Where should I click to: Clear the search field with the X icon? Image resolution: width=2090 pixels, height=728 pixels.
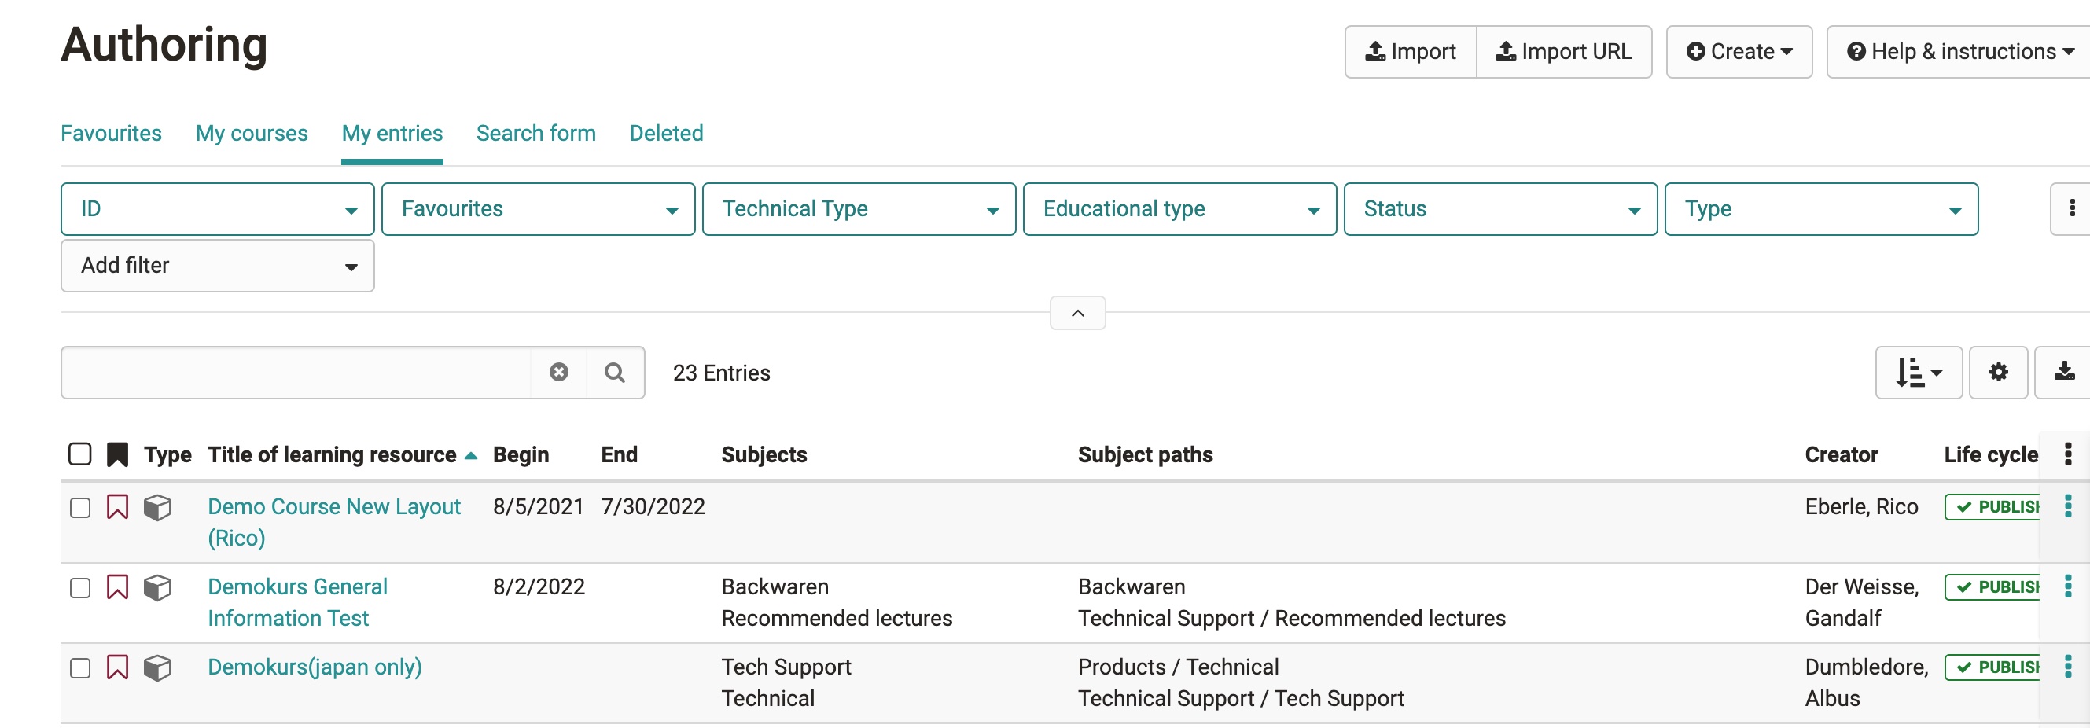click(x=558, y=373)
